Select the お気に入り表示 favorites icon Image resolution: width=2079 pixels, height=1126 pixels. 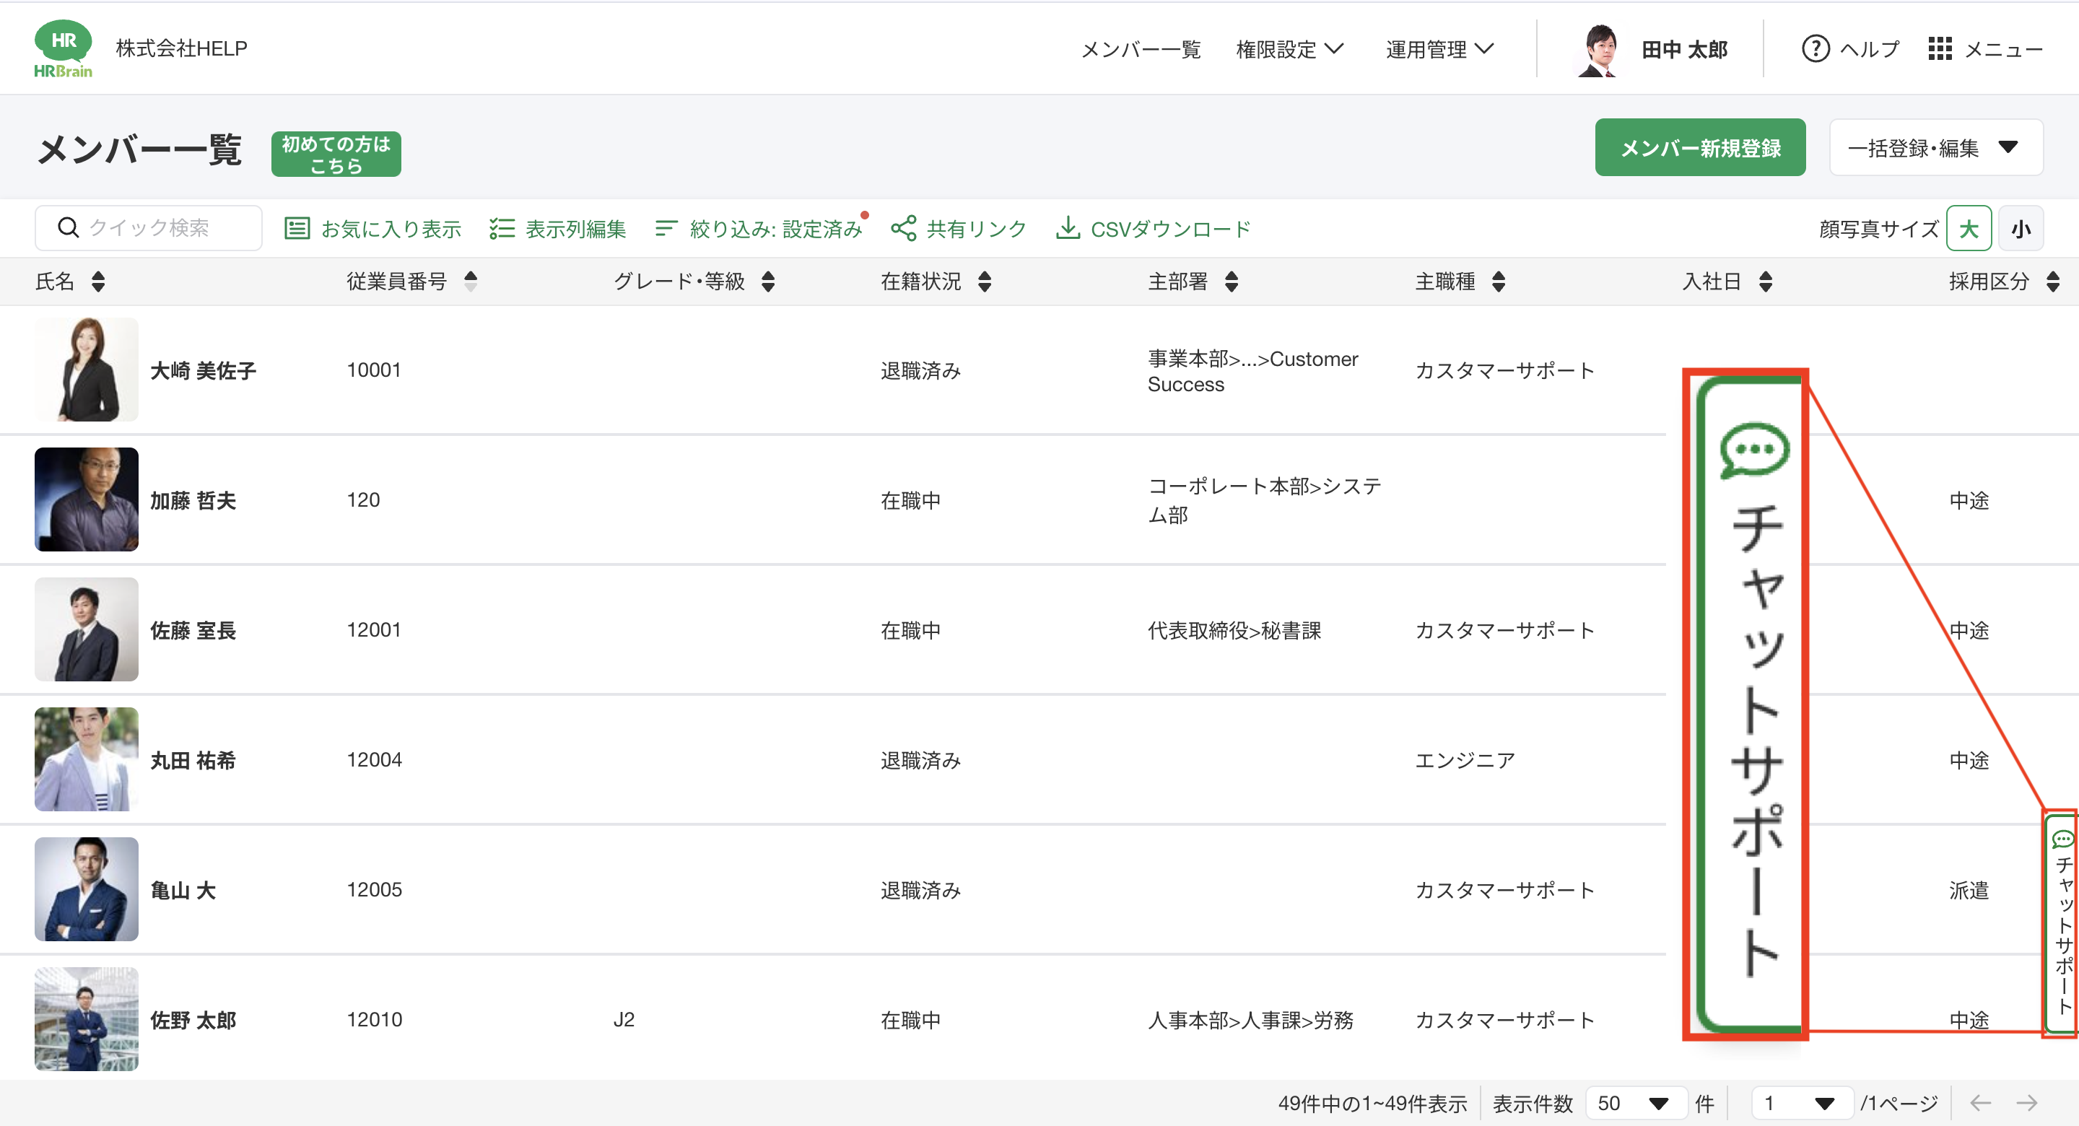[x=297, y=227]
